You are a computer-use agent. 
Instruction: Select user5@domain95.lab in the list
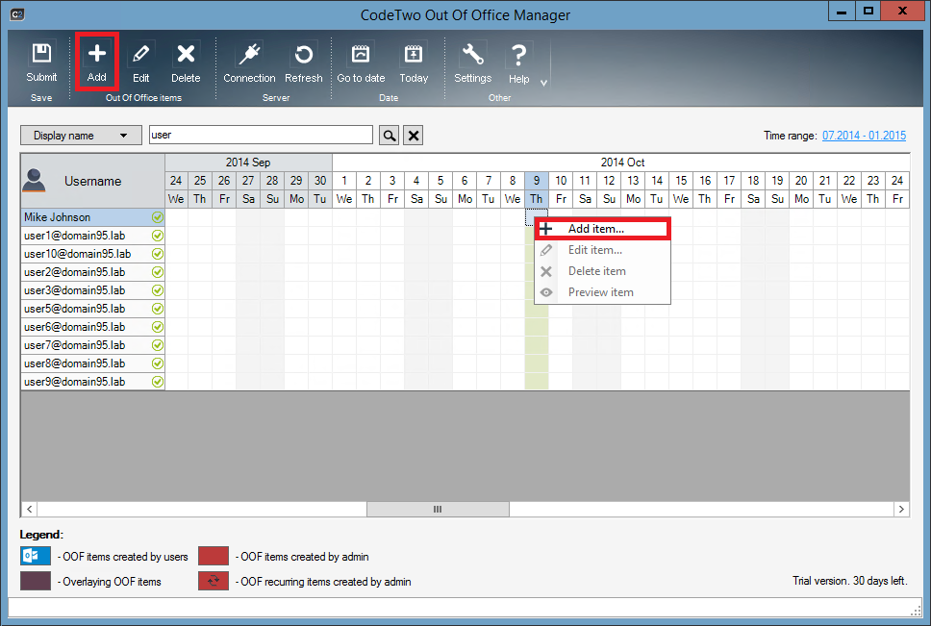point(92,309)
